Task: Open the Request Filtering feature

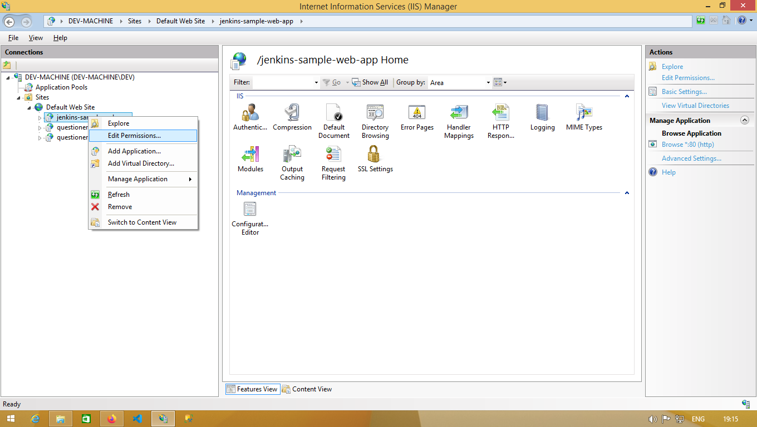Action: click(333, 163)
